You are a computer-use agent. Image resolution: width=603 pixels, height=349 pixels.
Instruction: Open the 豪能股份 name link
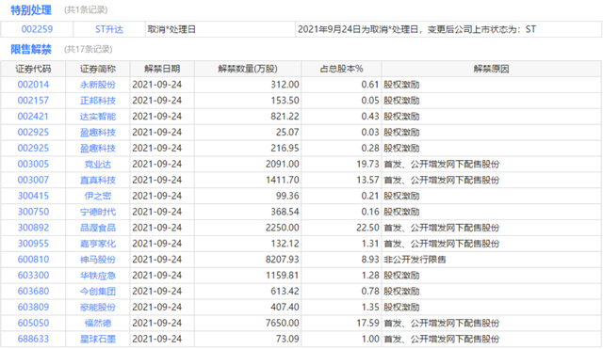(x=98, y=308)
